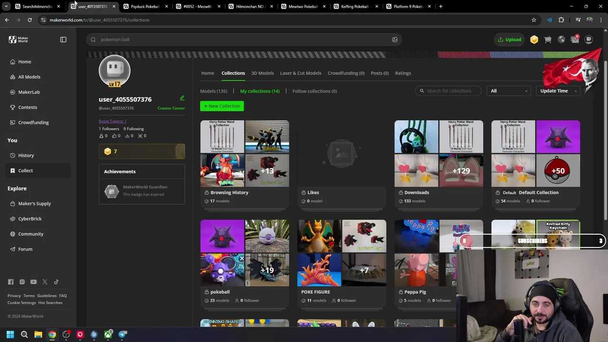Click the MakerWorld logo
Screen dimensions: 608x342
19,39
